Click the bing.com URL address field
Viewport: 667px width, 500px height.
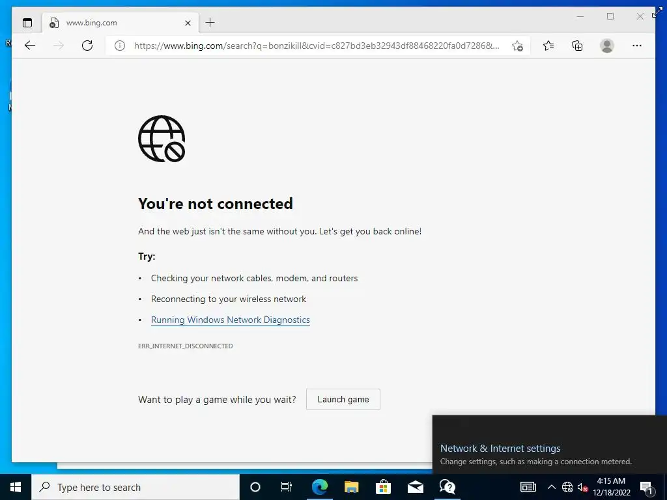tap(317, 46)
